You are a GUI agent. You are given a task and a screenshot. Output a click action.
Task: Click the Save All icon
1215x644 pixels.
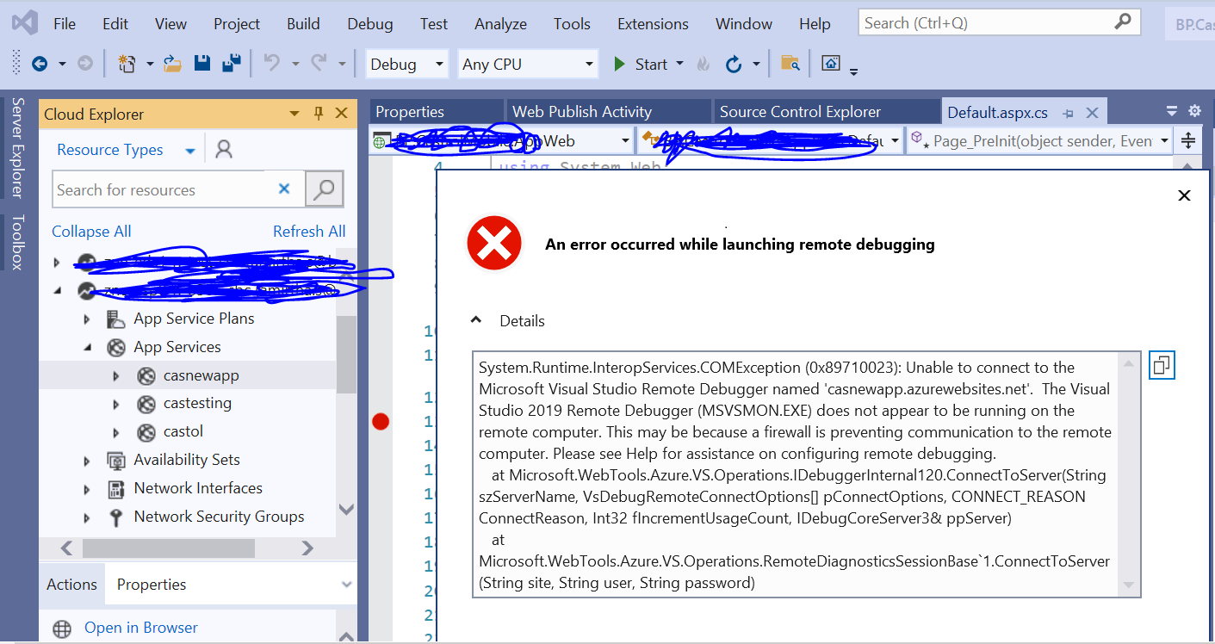click(x=229, y=63)
